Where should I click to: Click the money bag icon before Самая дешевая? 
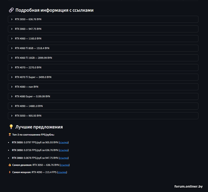coord(10,165)
